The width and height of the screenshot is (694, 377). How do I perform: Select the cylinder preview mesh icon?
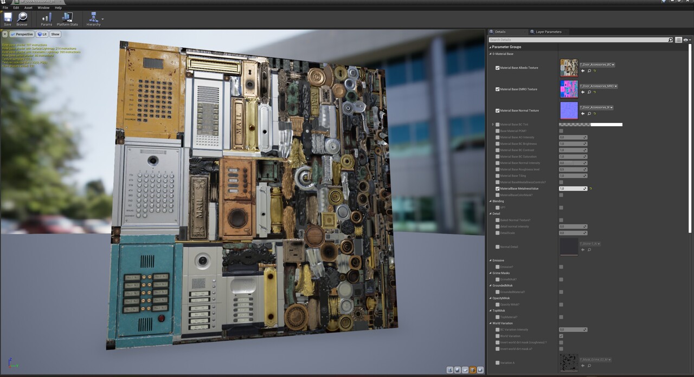pos(450,370)
